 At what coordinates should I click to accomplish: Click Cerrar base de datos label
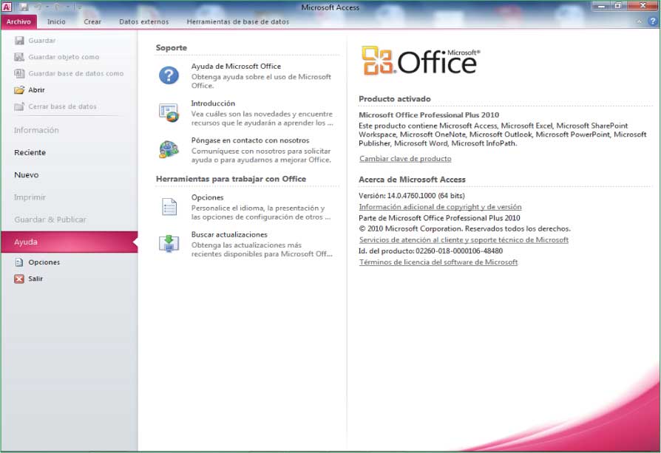[x=62, y=106]
